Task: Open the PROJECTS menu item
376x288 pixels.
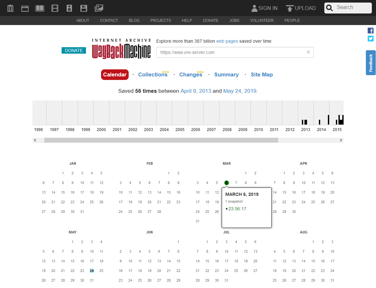Action: click(x=161, y=21)
